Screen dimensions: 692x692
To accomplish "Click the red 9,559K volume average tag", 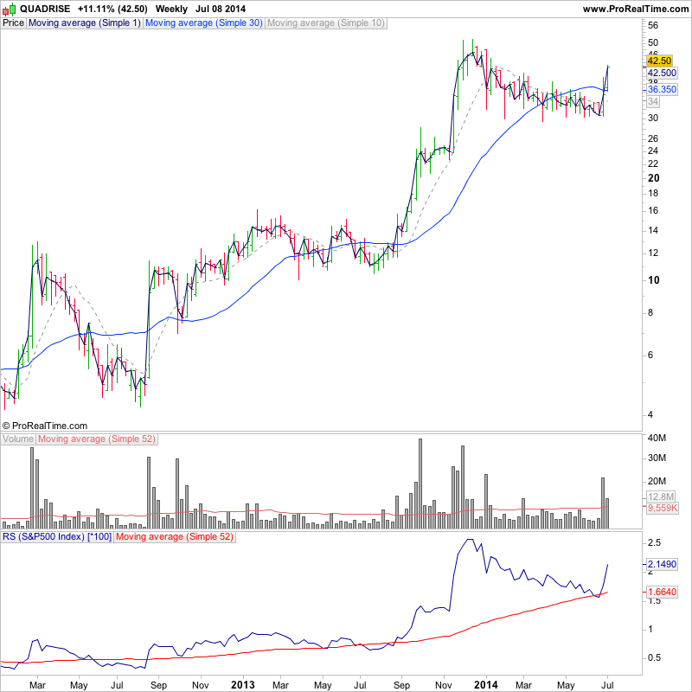I will [663, 508].
